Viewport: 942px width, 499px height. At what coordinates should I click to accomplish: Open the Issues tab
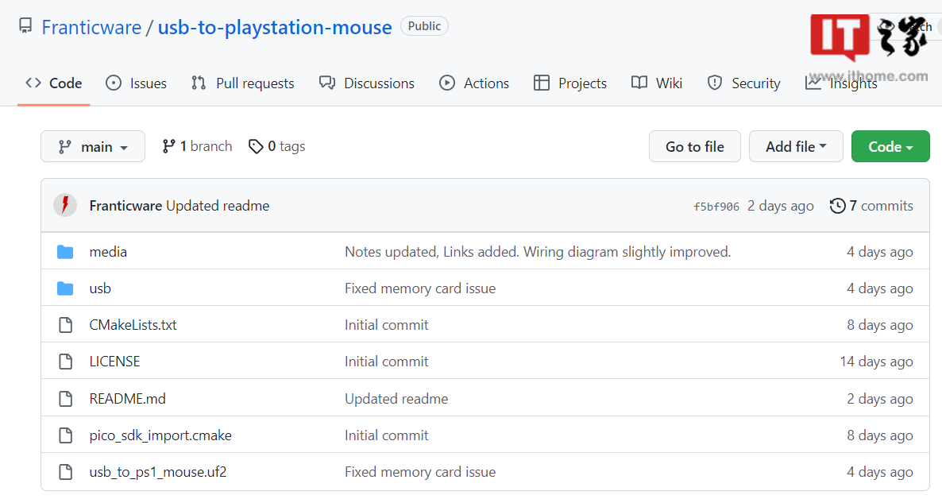pyautogui.click(x=136, y=83)
